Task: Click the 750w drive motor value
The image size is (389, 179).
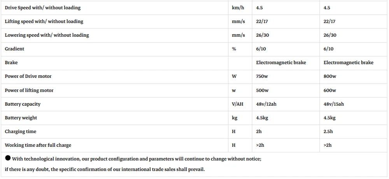Action: click(x=262, y=76)
